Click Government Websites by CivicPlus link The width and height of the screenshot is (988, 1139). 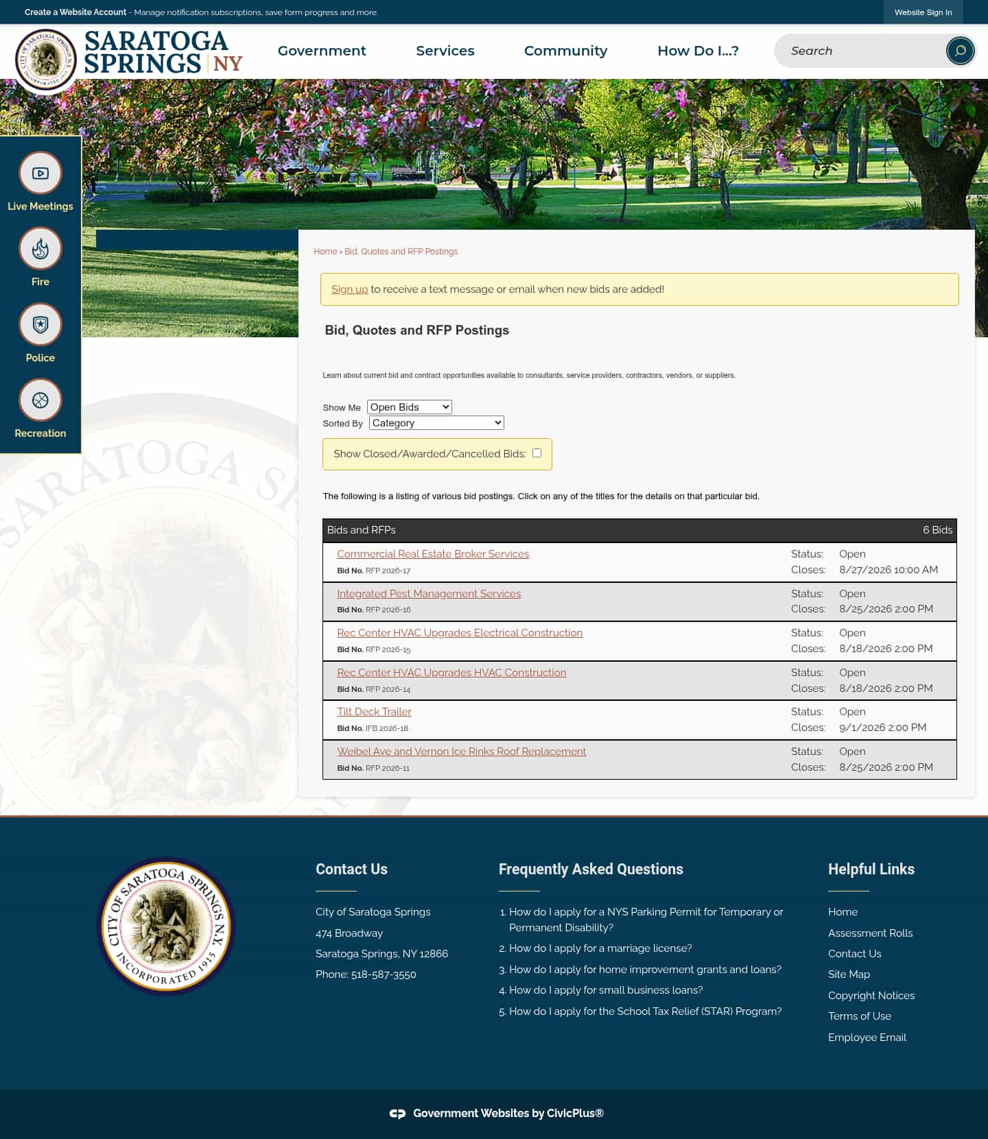[508, 1114]
